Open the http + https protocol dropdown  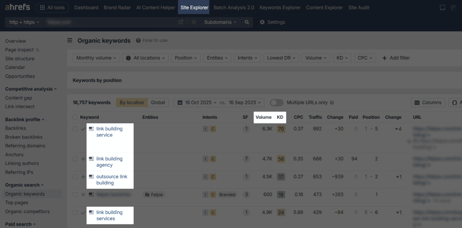pyautogui.click(x=24, y=22)
